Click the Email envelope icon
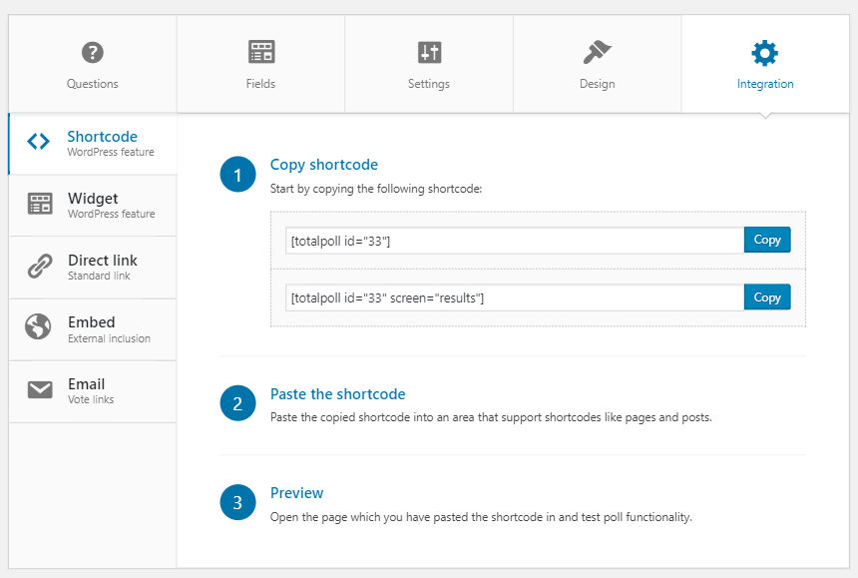 click(40, 390)
